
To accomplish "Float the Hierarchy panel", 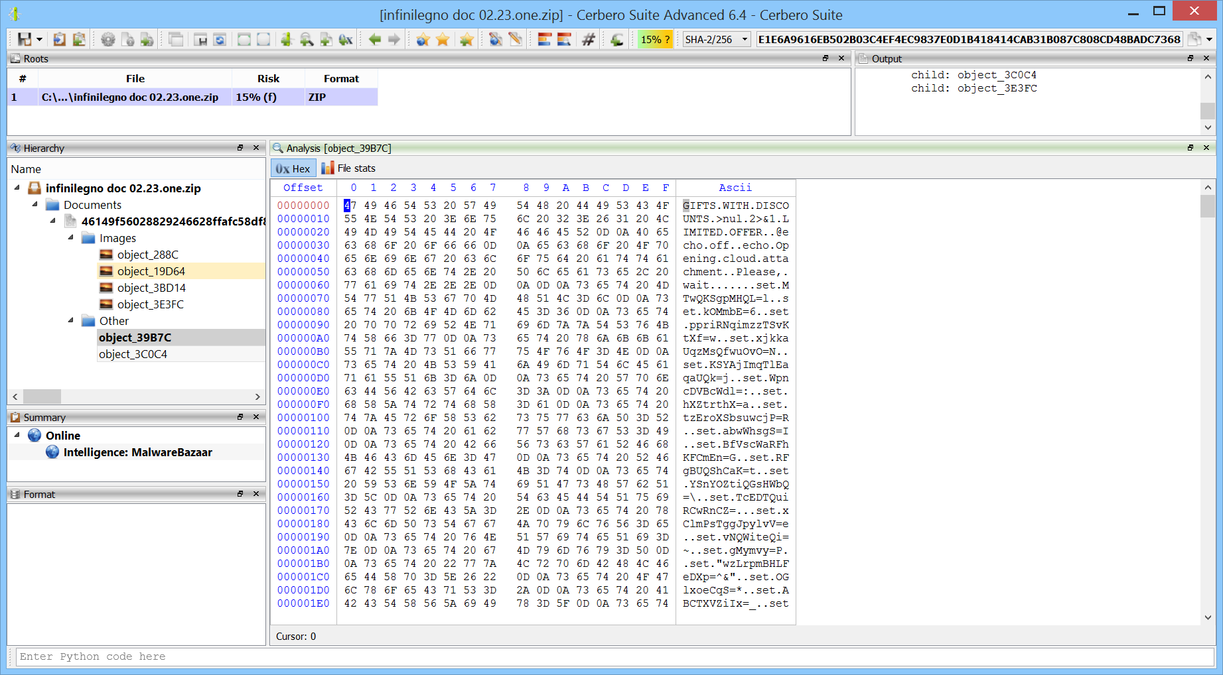I will (x=240, y=148).
